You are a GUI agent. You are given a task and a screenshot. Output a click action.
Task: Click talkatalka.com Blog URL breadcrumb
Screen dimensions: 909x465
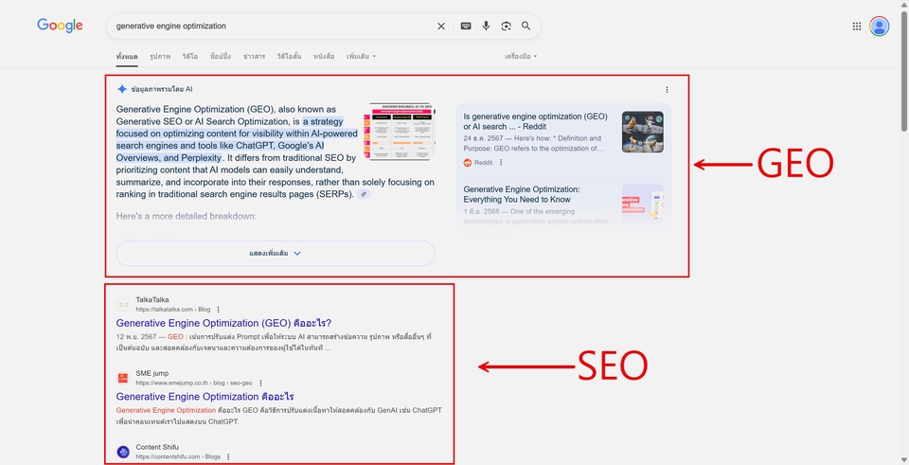(173, 310)
